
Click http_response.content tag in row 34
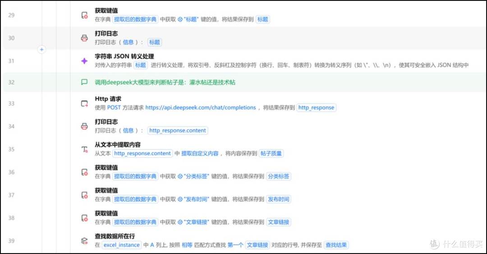click(x=178, y=130)
